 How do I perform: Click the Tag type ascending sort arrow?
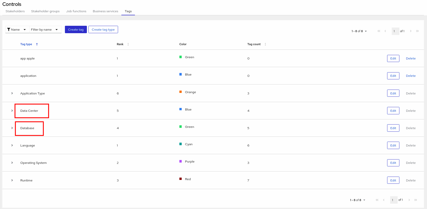pos(37,44)
